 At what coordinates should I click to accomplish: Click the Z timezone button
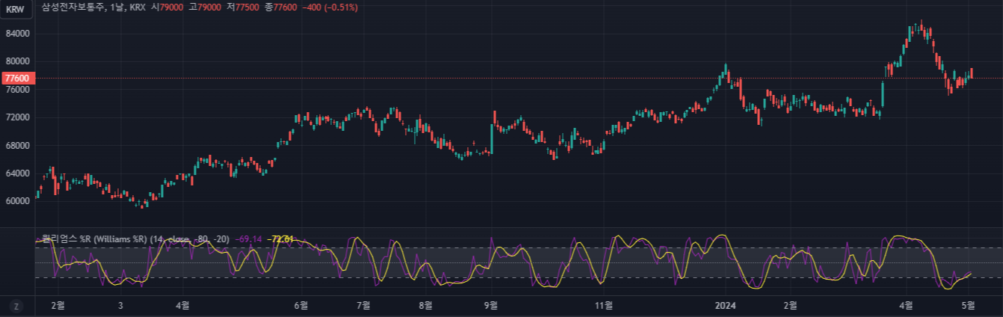pos(16,305)
